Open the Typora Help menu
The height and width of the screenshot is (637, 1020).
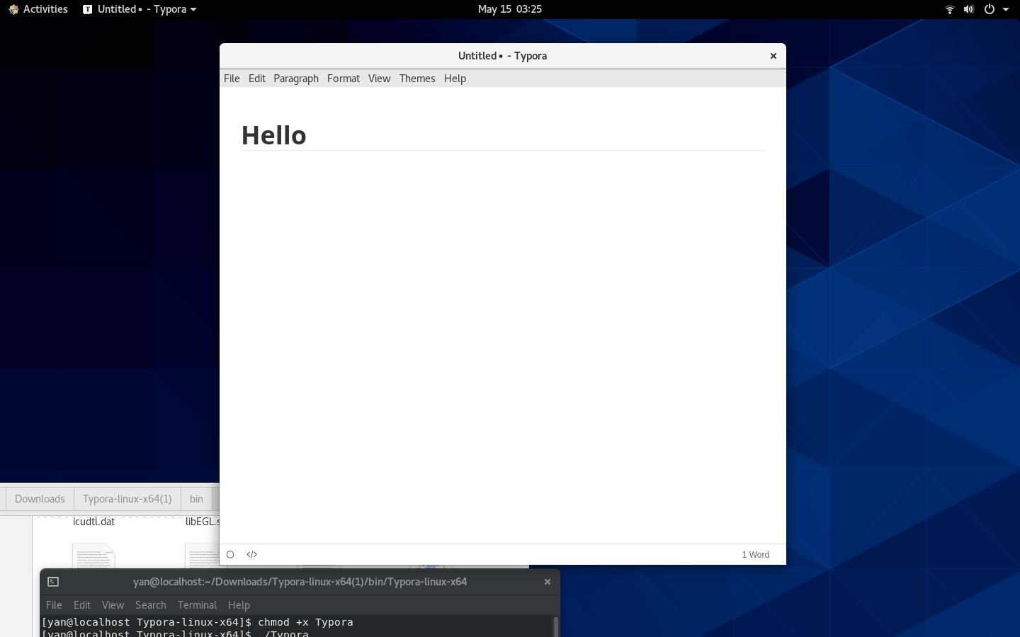click(455, 79)
